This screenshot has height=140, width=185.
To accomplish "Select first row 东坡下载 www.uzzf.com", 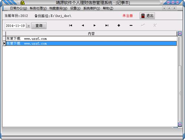I will coord(91,39).
